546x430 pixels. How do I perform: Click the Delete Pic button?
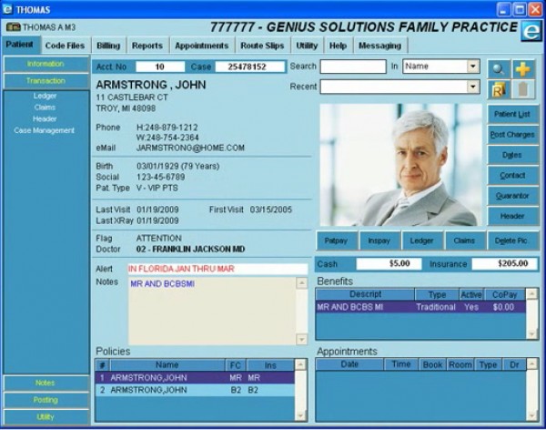click(x=511, y=241)
